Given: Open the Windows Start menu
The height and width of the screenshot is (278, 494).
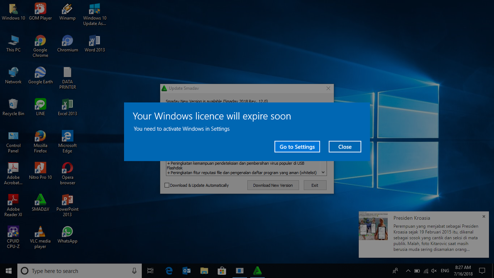Looking at the screenshot, I should 8,271.
